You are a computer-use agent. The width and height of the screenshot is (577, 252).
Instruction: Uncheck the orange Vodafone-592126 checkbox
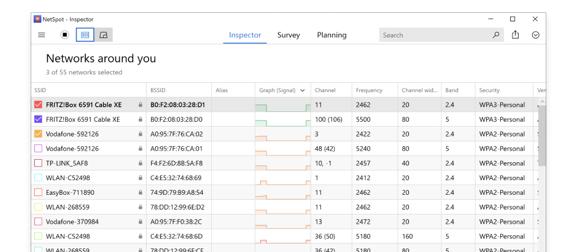click(38, 134)
